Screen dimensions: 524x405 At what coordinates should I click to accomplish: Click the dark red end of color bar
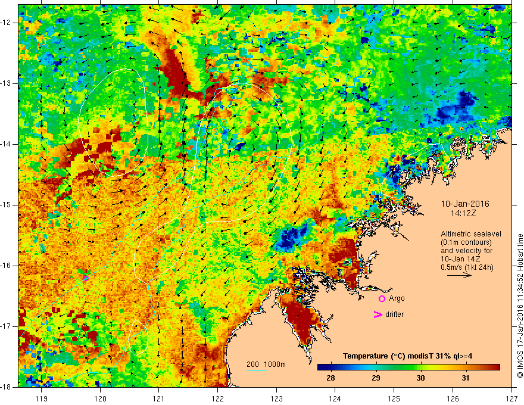point(496,367)
